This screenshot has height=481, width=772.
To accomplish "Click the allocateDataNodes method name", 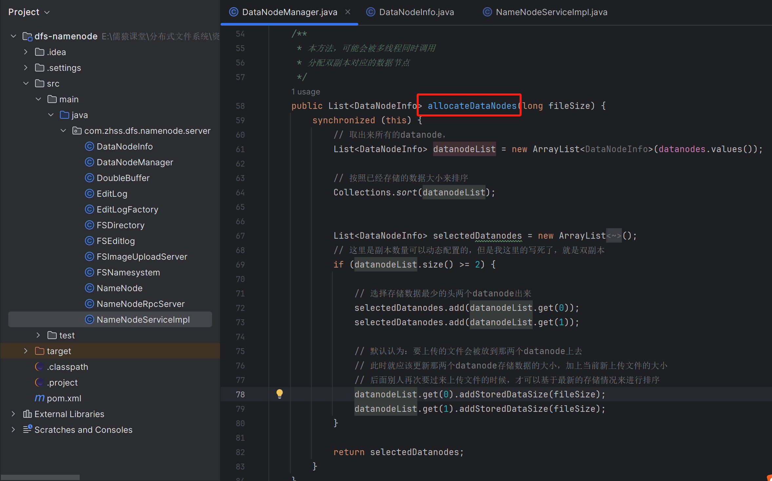I will click(x=472, y=106).
